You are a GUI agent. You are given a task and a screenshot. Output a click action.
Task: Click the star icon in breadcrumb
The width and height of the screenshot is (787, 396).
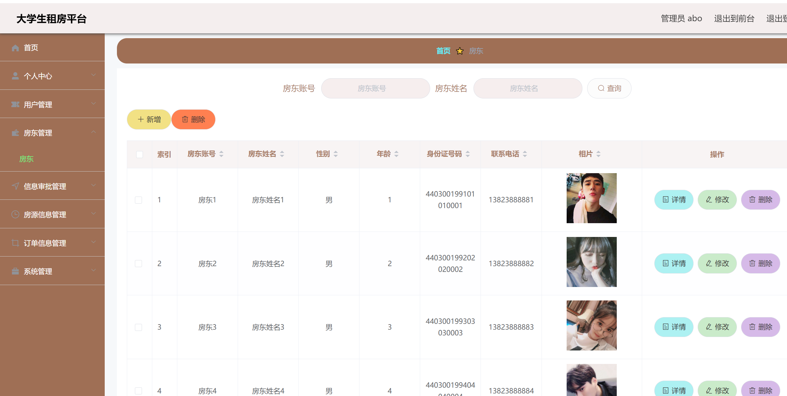pyautogui.click(x=460, y=51)
